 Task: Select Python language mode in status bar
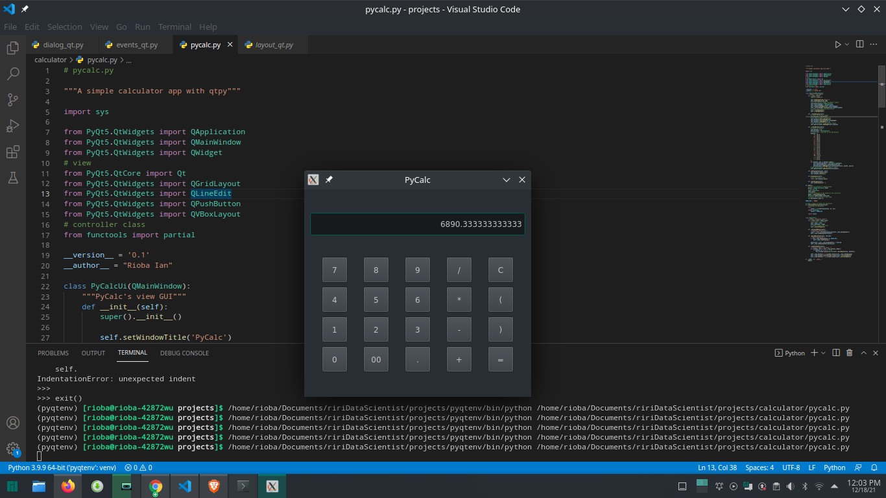835,468
